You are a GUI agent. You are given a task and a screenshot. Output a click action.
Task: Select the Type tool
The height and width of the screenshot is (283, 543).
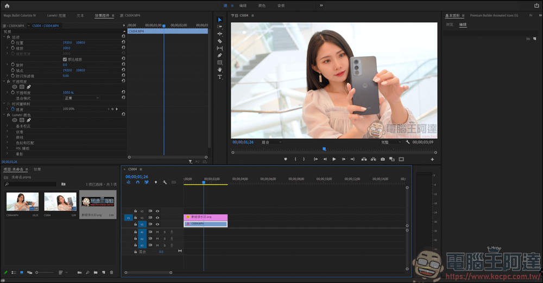(219, 77)
